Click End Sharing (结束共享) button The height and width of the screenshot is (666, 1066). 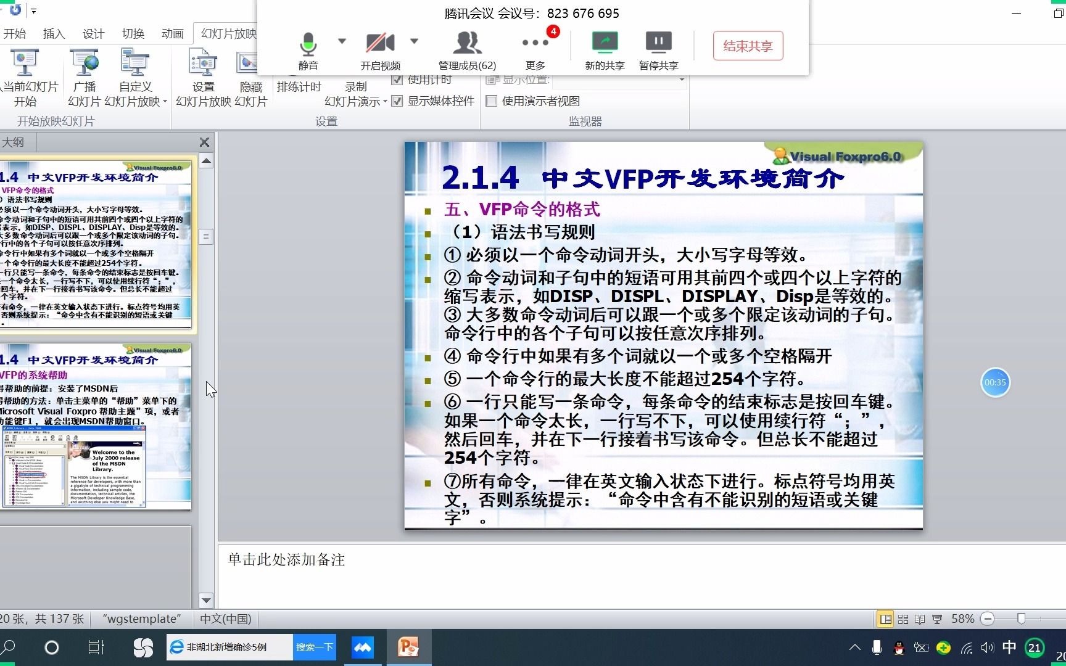pos(748,46)
